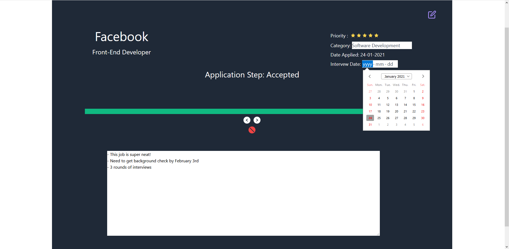Choose January 26 in the calendar
The width and height of the screenshot is (509, 249).
tap(388, 118)
